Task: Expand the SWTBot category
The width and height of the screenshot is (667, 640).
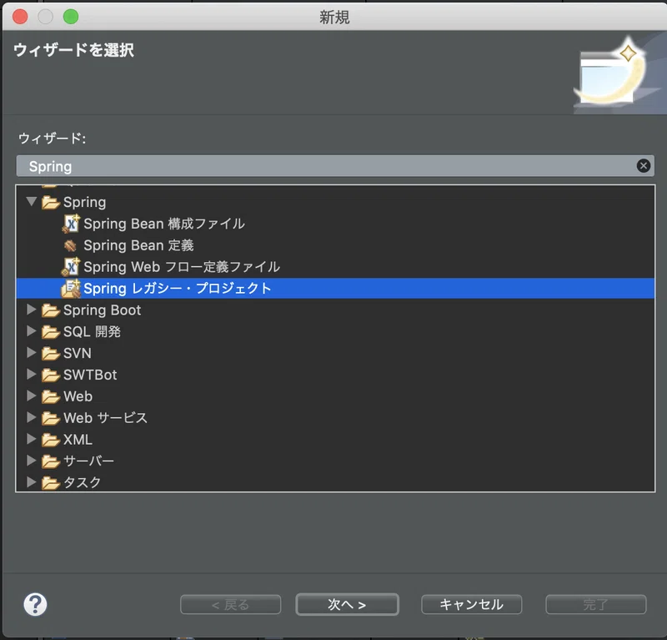Action: pyautogui.click(x=31, y=374)
